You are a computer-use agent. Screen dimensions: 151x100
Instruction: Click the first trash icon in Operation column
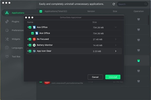click(138, 19)
